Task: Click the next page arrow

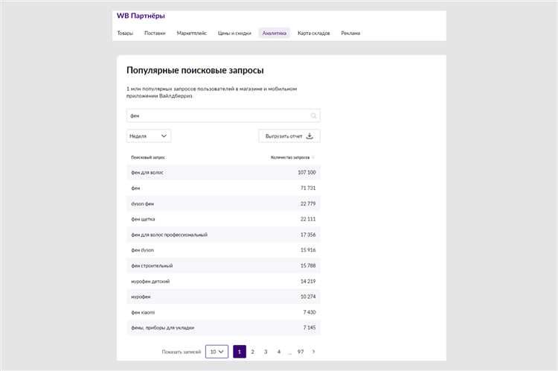Action: click(313, 352)
